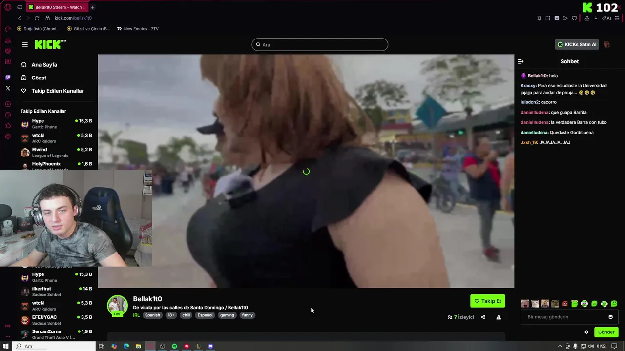Image resolution: width=625 pixels, height=351 pixels.
Task: Open ilkerfirat Sadece Sohbet channel
Action: [x=56, y=292]
